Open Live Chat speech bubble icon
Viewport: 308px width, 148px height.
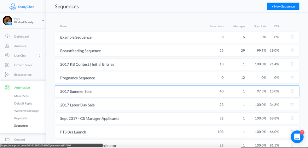7,56
